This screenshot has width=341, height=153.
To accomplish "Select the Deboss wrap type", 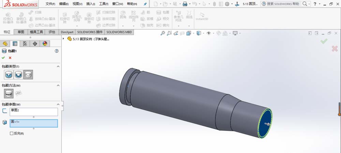I will pos(18,75).
